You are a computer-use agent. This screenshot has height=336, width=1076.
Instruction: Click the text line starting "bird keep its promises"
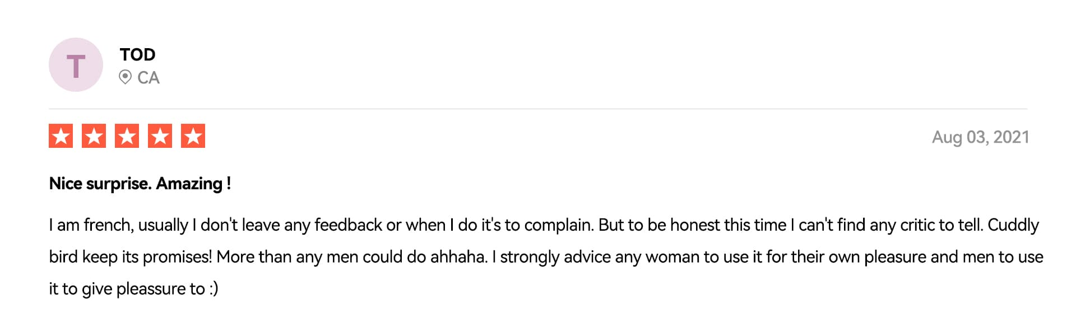coord(546,257)
